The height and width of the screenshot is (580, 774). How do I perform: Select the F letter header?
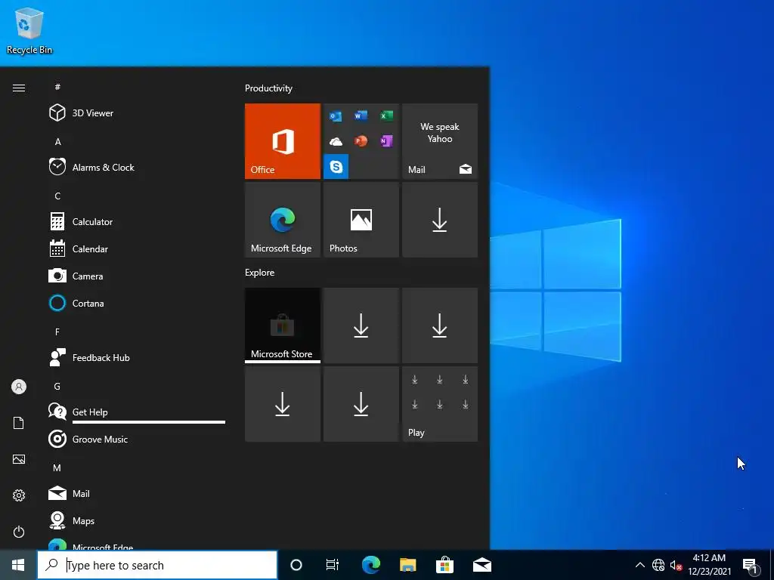tap(57, 332)
